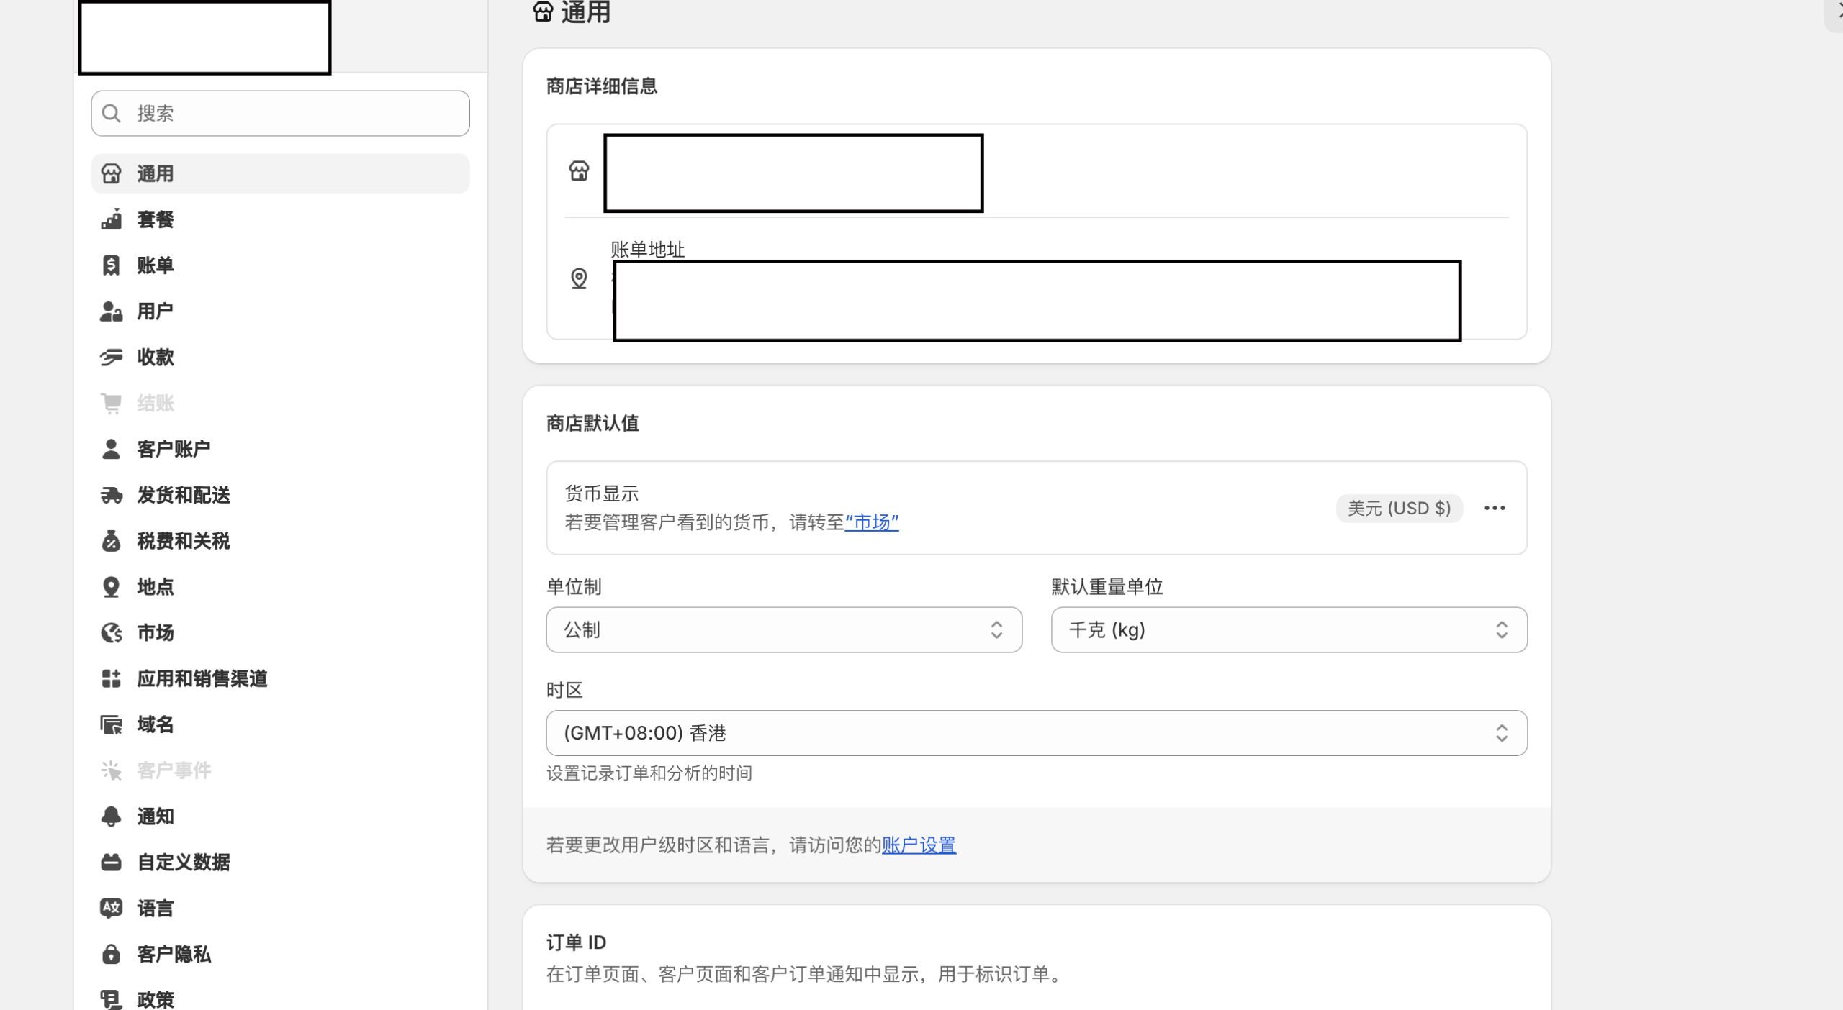1843x1010 pixels.
Task: Open the 收款 payments settings page
Action: coord(155,357)
